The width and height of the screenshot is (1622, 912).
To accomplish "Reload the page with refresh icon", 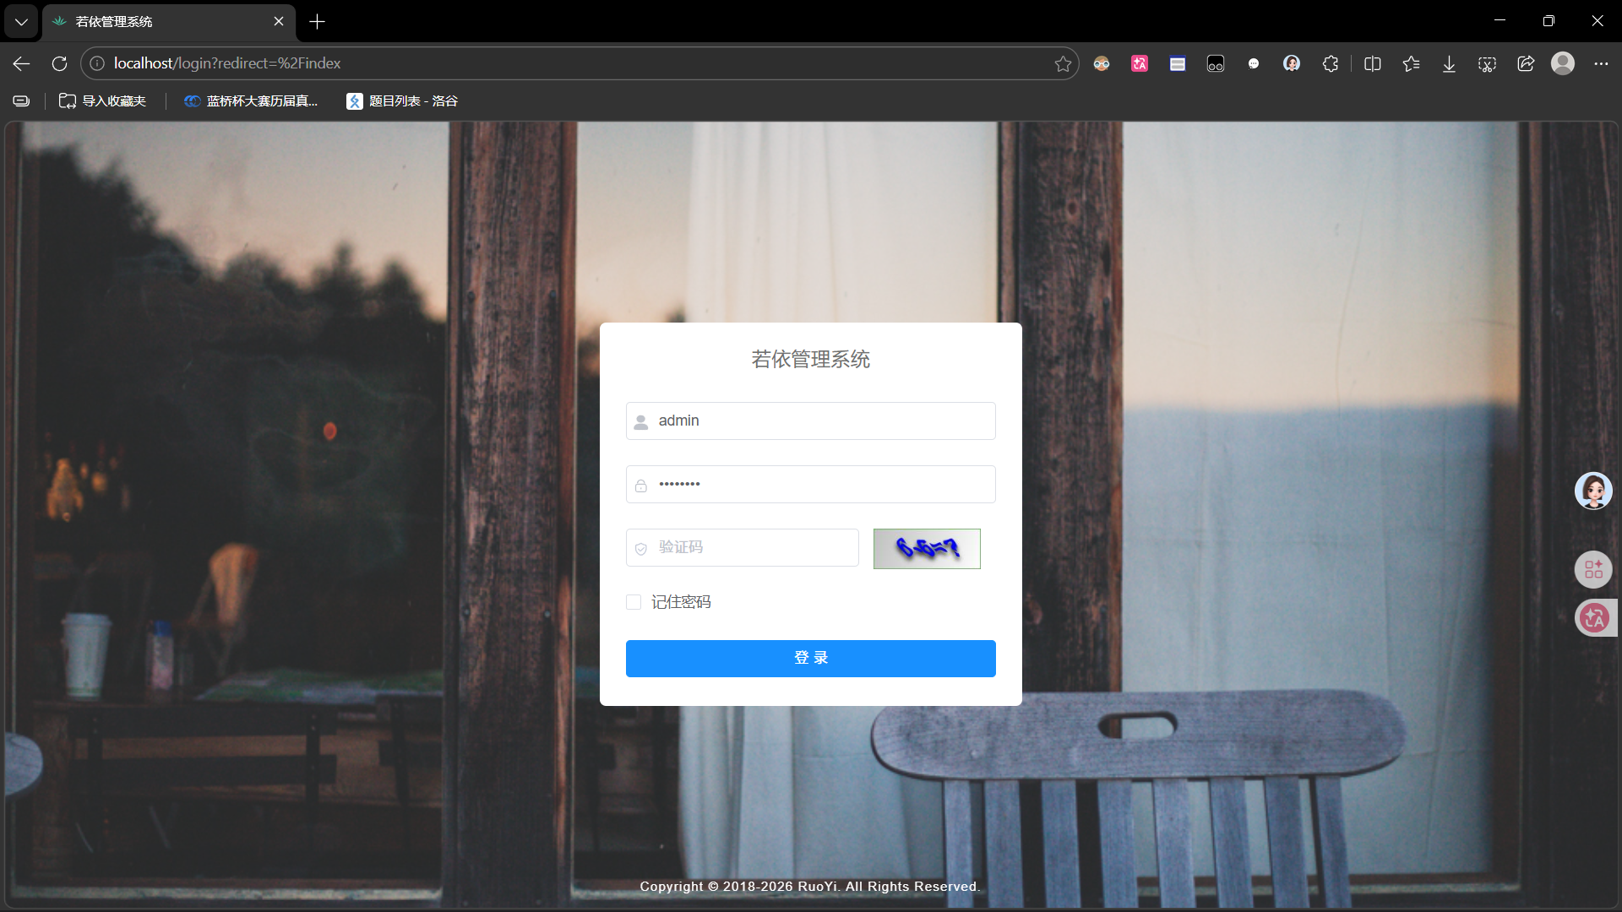I will coord(59,63).
